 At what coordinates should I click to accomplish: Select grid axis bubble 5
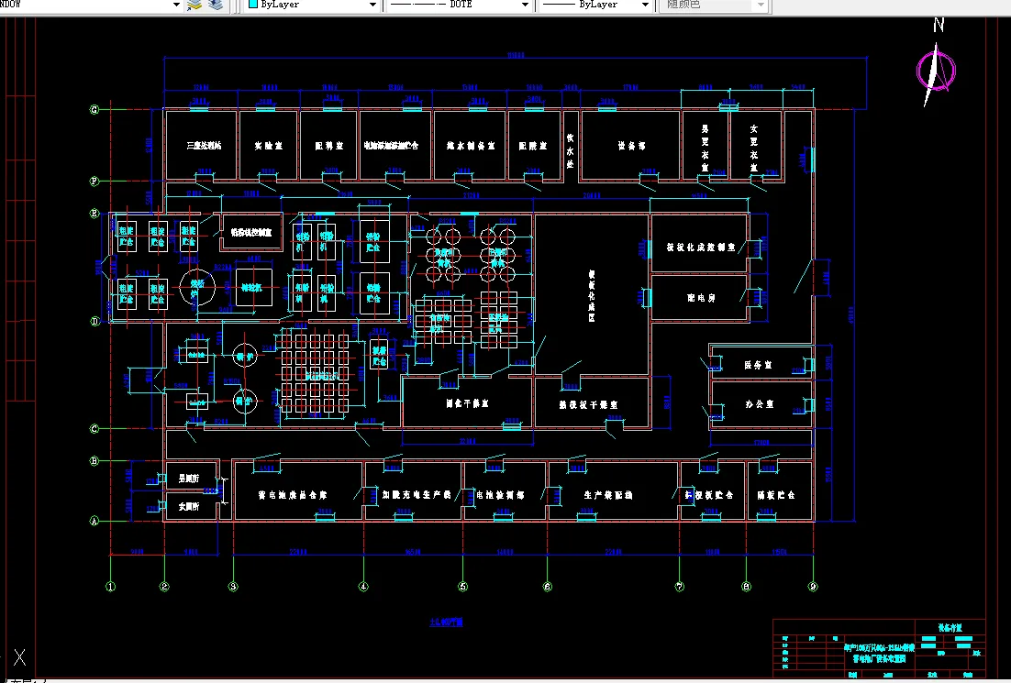coord(462,587)
